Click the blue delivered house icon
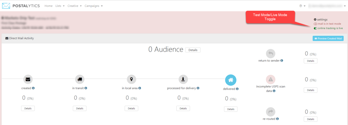 231,80
